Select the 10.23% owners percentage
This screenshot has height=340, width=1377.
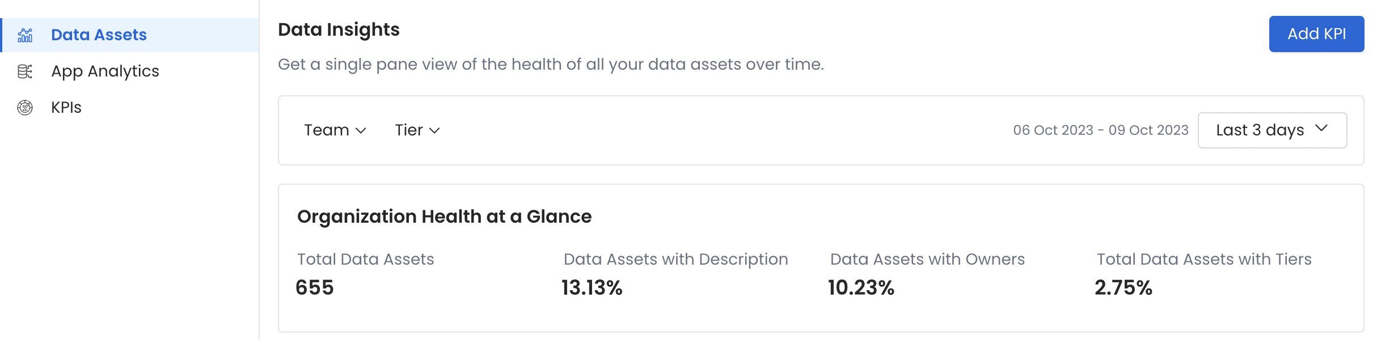click(861, 288)
